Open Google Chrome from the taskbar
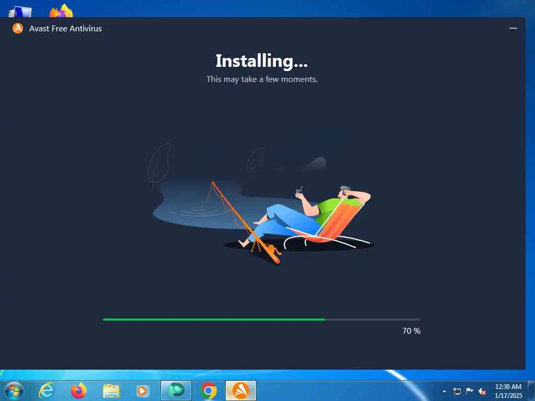Screen dimensions: 535x401 [208, 391]
